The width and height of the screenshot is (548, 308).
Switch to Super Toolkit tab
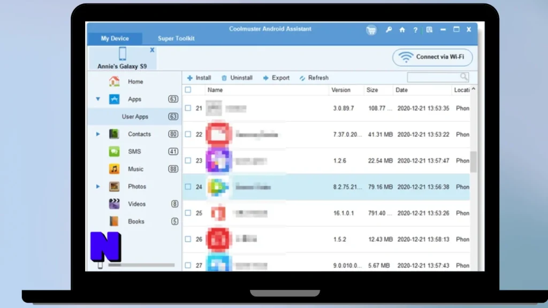(176, 38)
